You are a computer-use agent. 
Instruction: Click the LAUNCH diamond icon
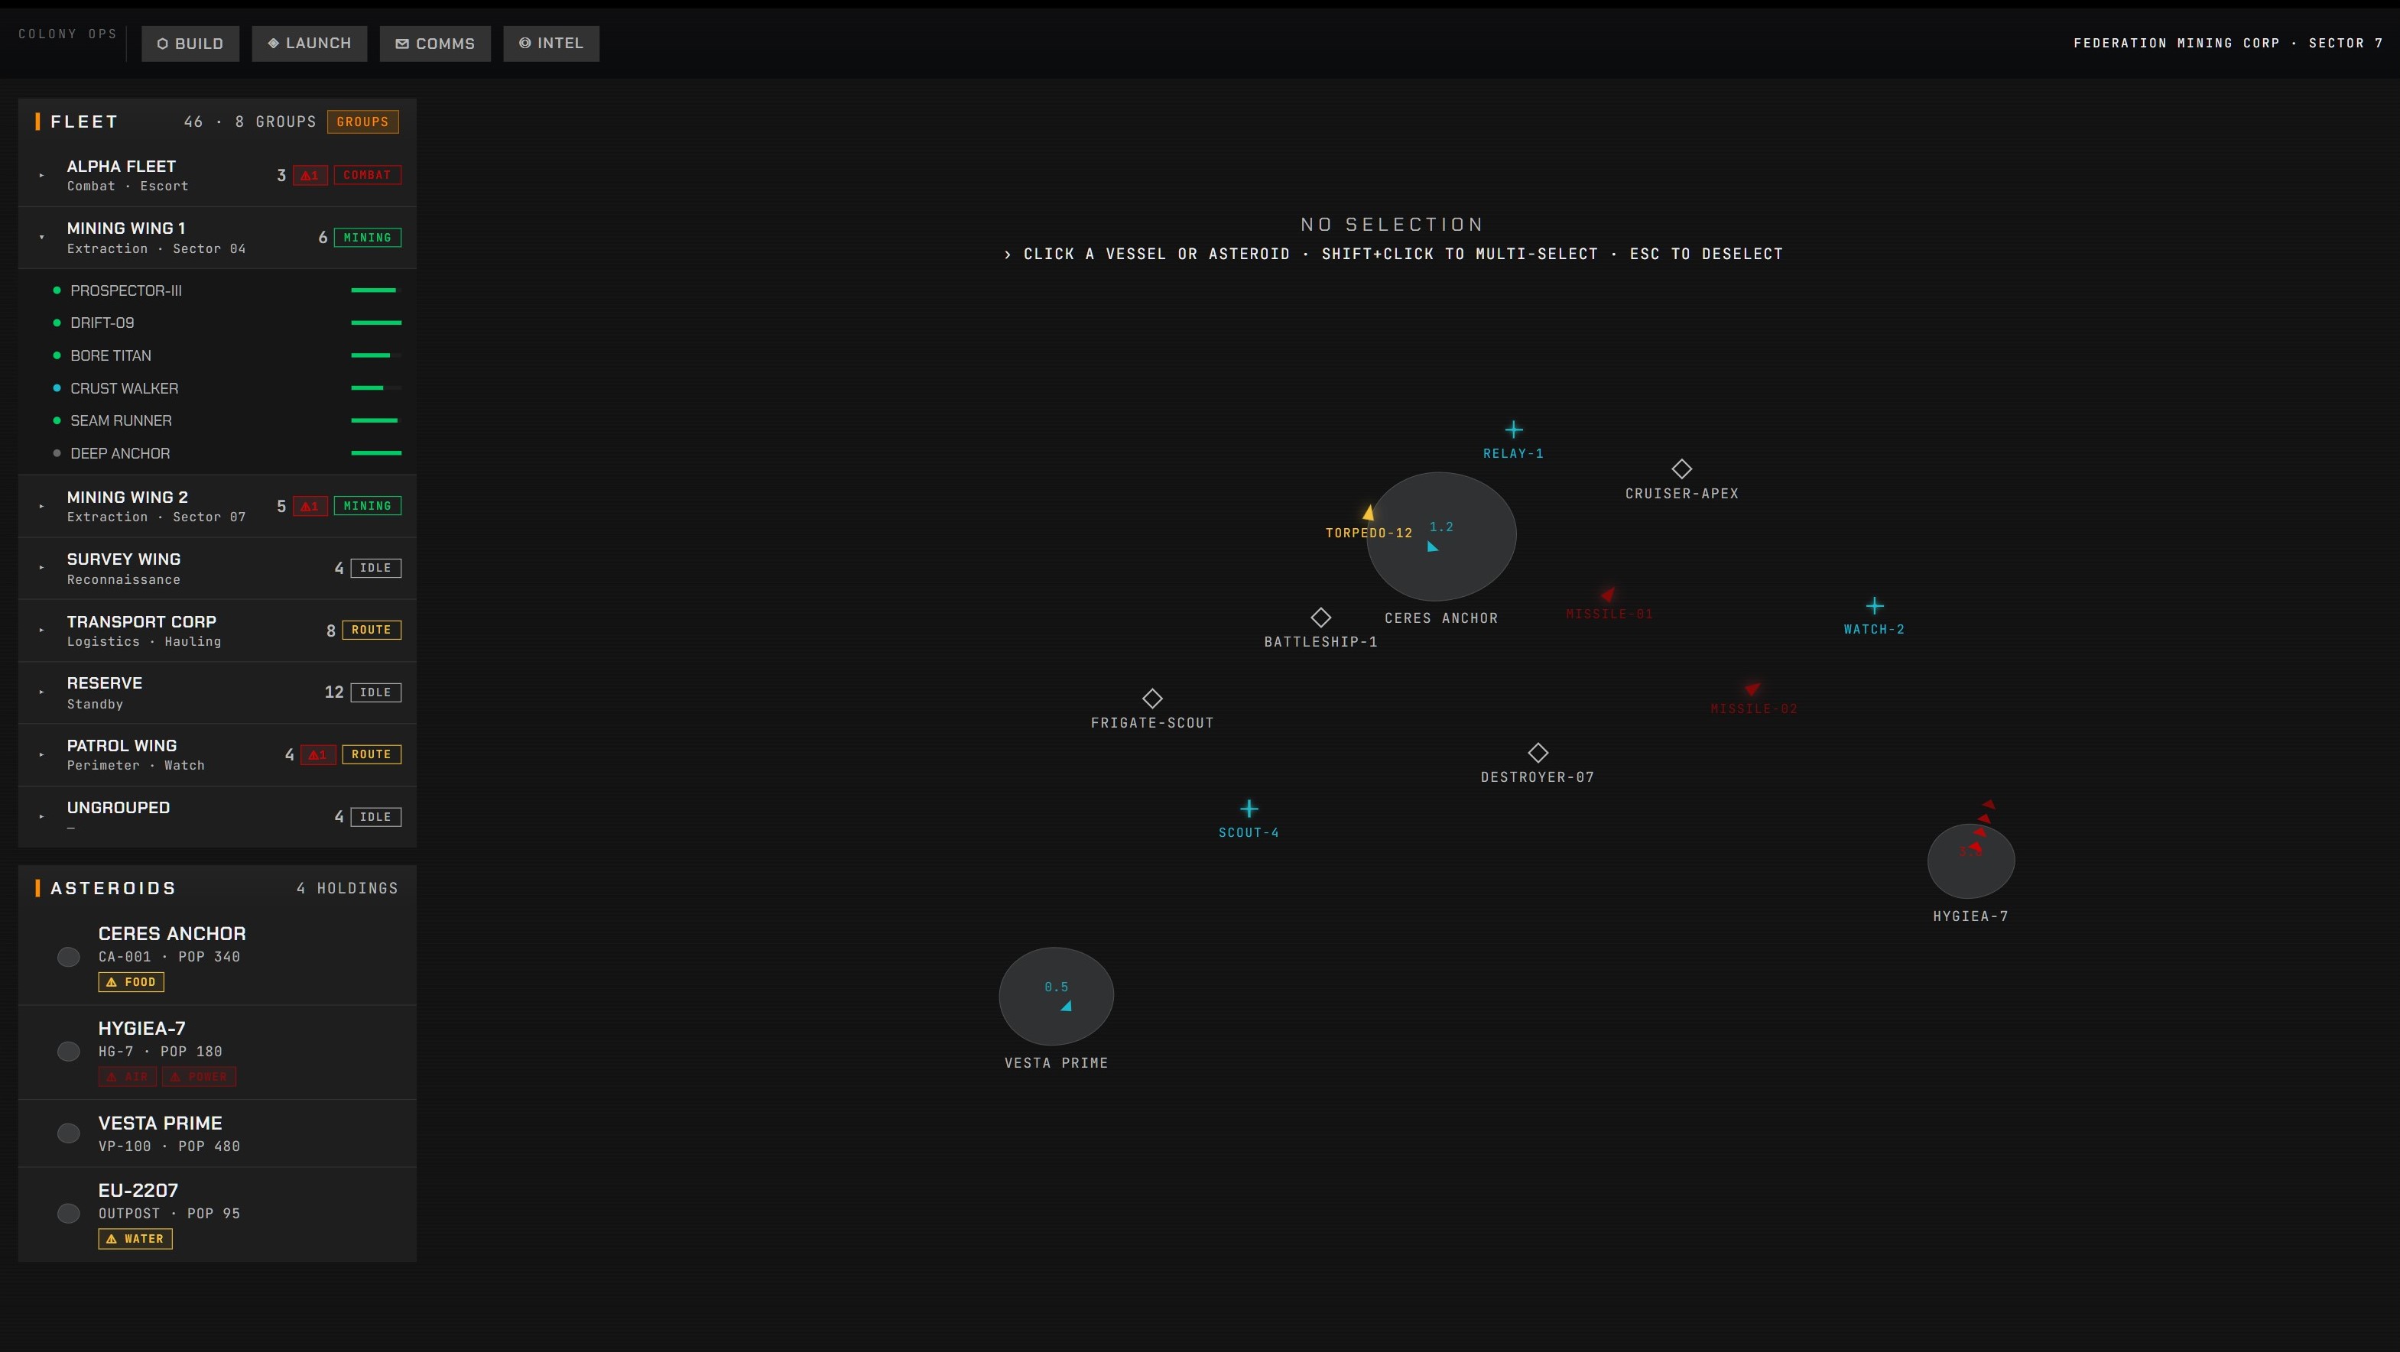click(x=273, y=43)
